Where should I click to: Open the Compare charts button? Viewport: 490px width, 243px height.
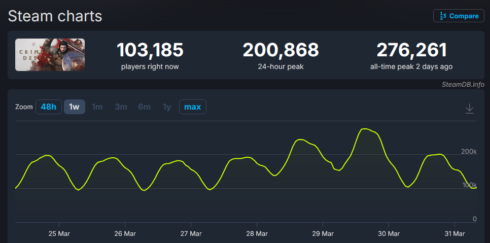(459, 16)
